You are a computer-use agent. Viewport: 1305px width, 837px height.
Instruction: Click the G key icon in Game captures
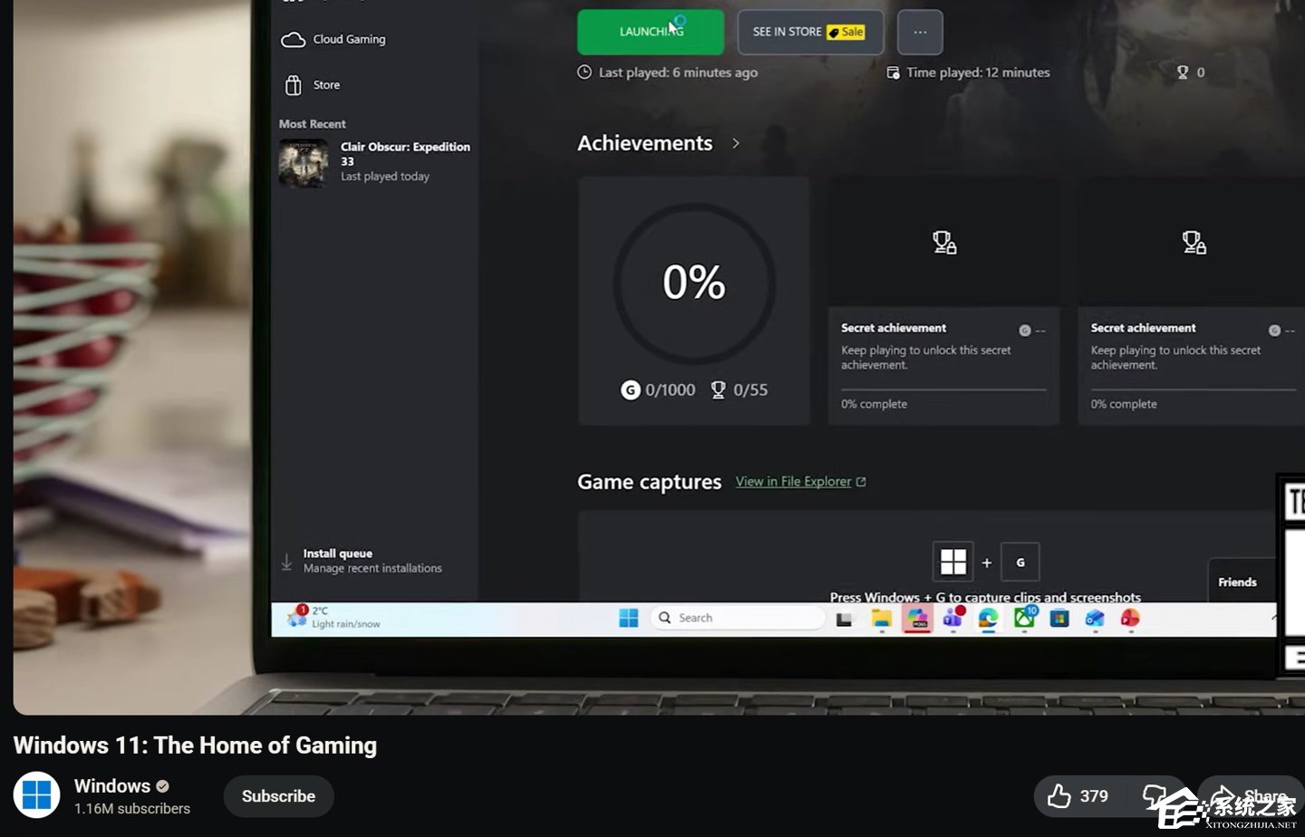[x=1020, y=562]
